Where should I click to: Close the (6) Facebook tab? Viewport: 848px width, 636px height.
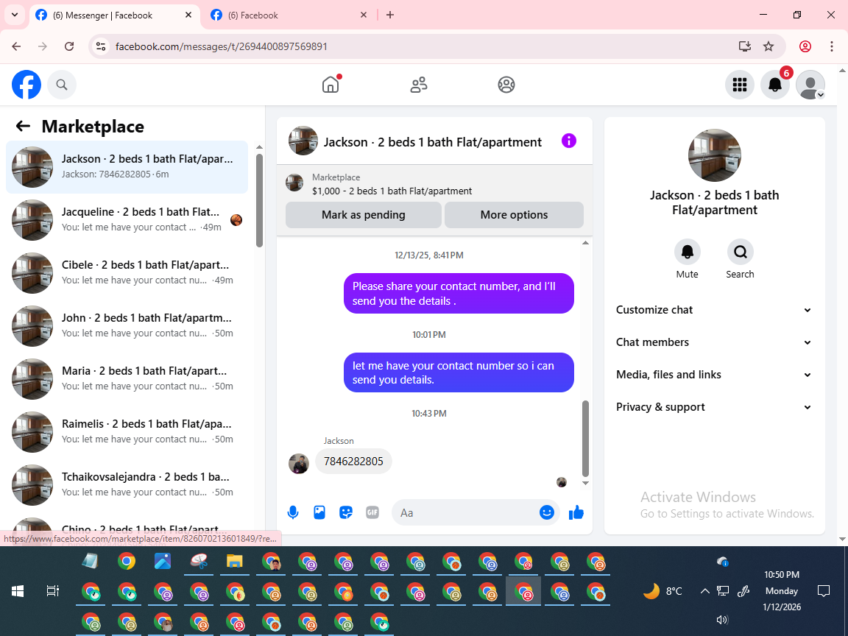click(364, 15)
